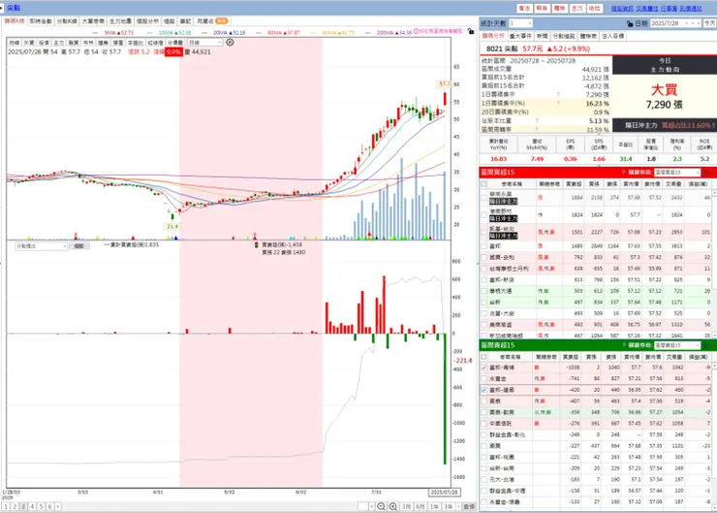The height and width of the screenshot is (513, 717).
Task: Toggle select-all checkbox in 區間賣超15 header
Action: click(483, 357)
